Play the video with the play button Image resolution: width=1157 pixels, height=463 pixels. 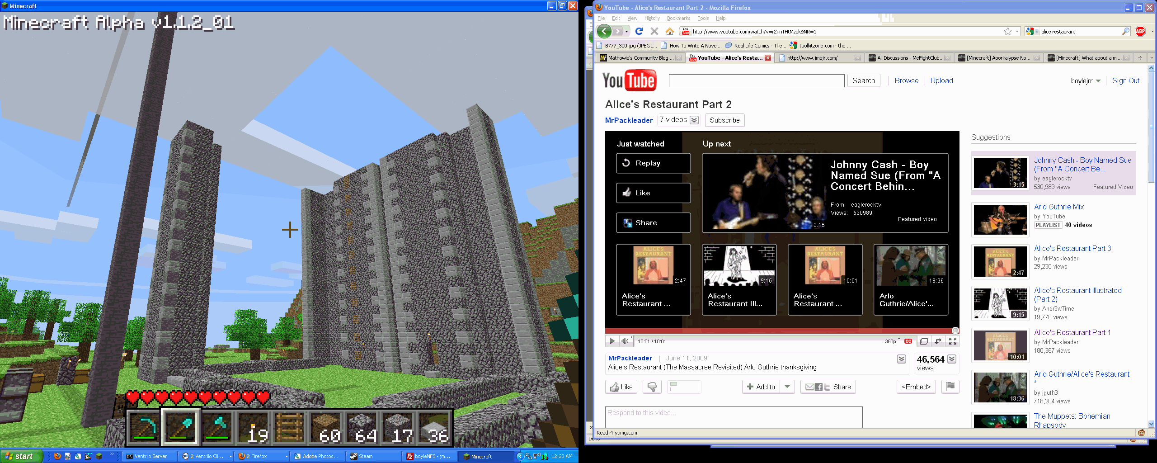coord(612,341)
